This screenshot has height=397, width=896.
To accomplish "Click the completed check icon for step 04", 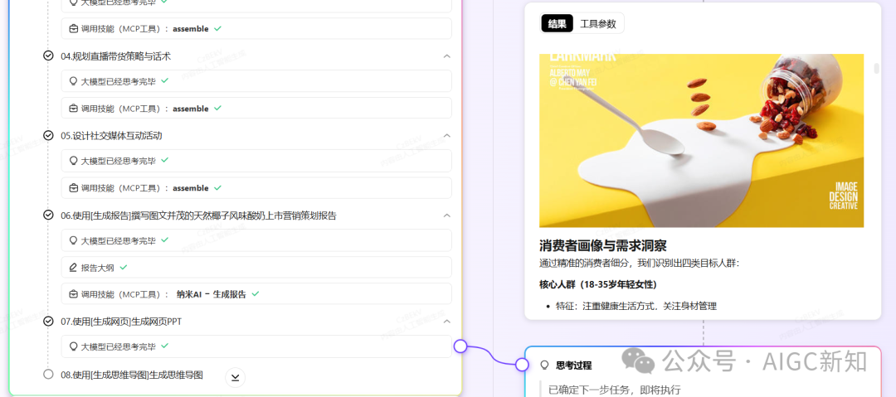I will pyautogui.click(x=49, y=56).
